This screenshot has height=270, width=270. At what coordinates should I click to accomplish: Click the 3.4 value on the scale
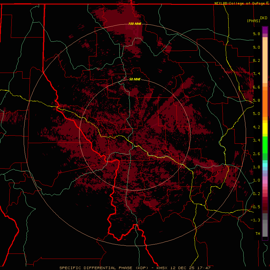pyautogui.click(x=256, y=140)
